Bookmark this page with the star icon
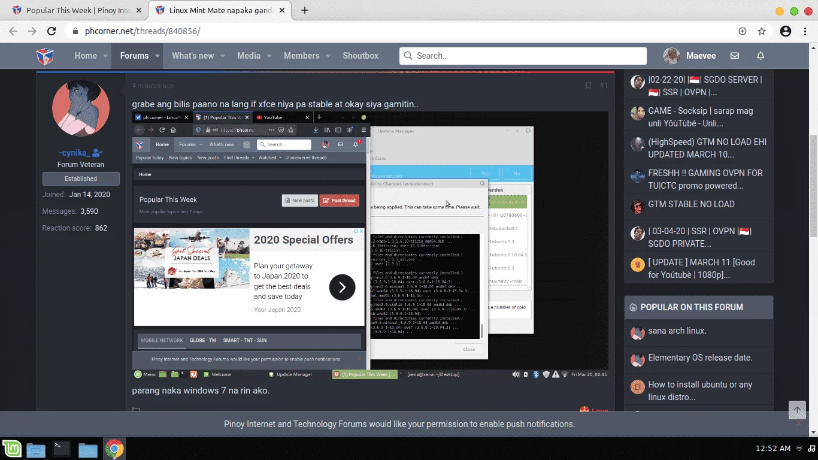 coord(762,31)
